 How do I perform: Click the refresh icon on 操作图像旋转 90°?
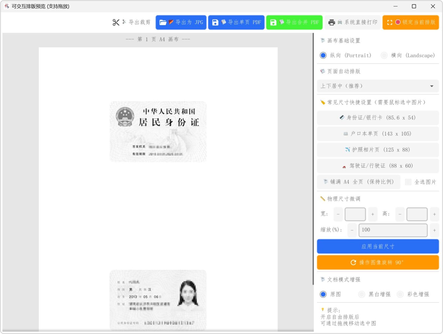click(x=353, y=262)
